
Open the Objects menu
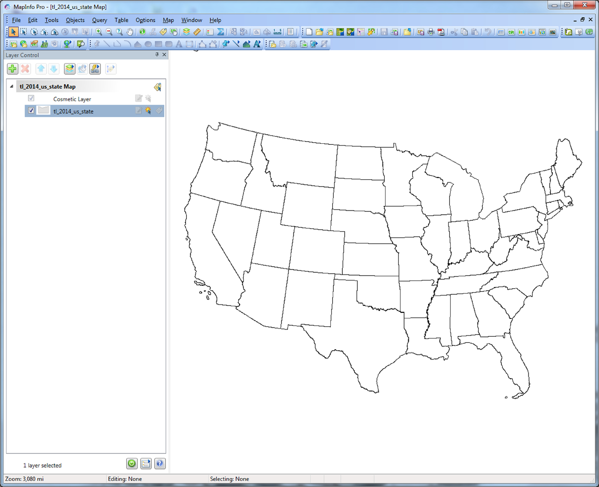tap(75, 20)
